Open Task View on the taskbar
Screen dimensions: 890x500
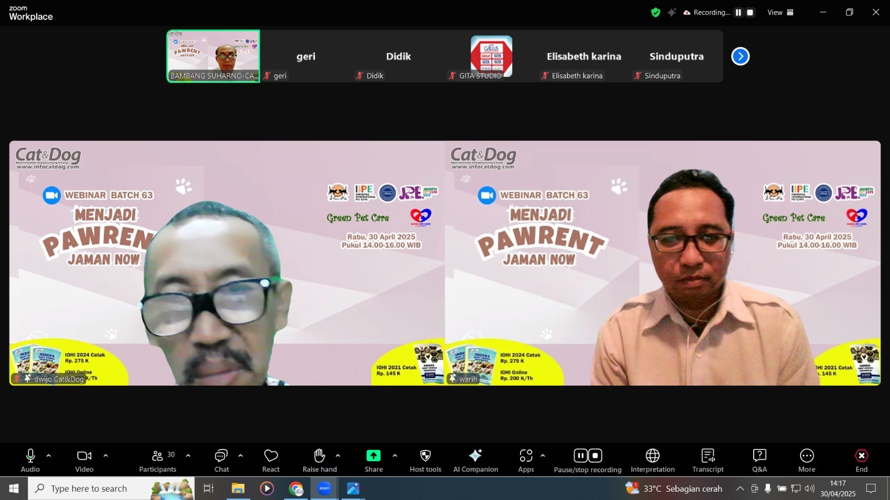point(209,488)
